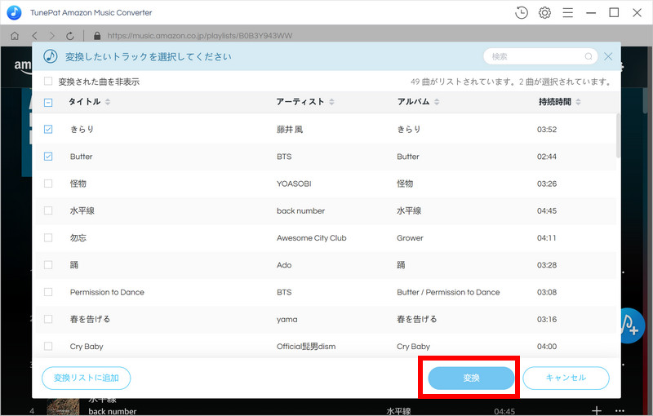Click the plus icon on 水平線 background row
Screen dimensions: 653x416
coord(597,410)
